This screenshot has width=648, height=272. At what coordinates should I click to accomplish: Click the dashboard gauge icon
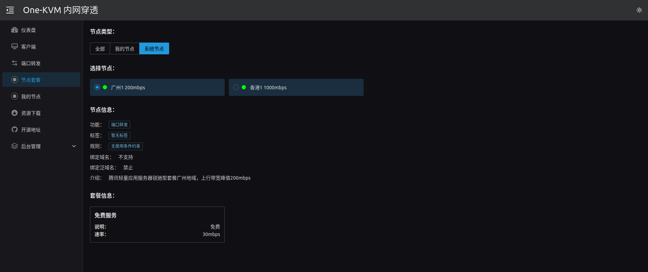click(15, 30)
